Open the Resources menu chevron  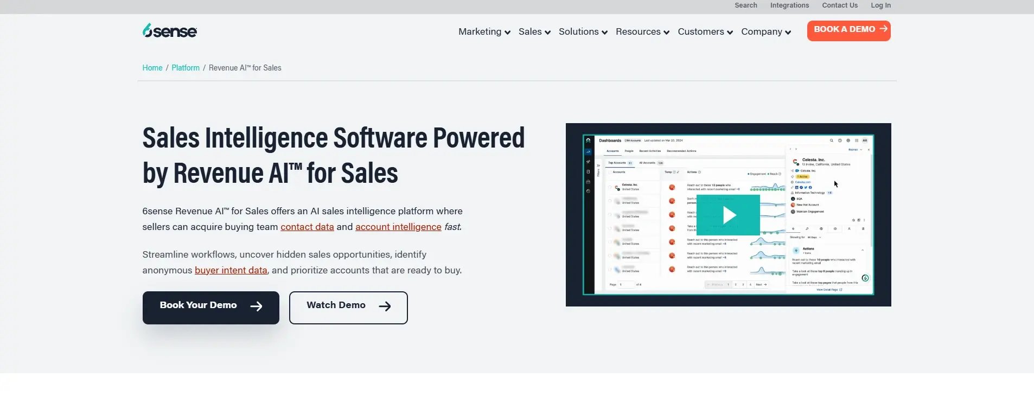666,33
